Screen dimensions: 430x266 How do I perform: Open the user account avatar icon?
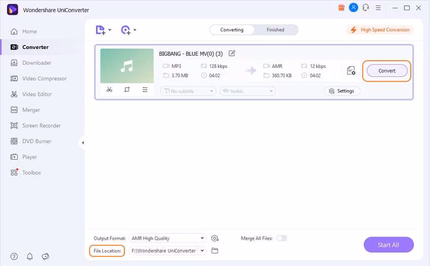[353, 8]
